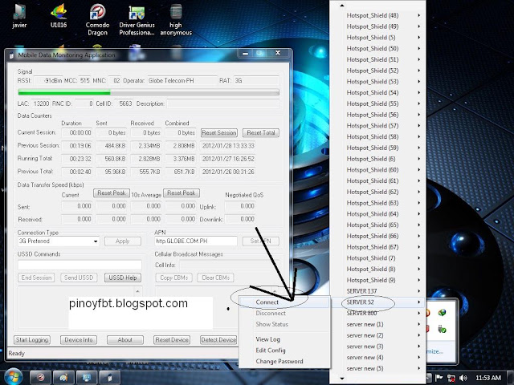Click the taskbar clock showing 11:53 AM

[x=488, y=378]
